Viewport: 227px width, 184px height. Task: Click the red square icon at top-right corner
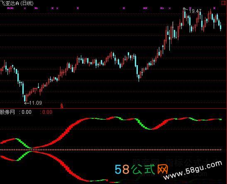[224, 3]
